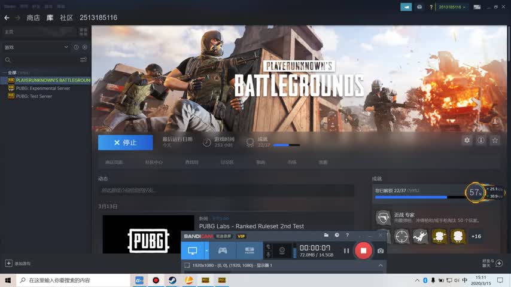Select PUBG: Test Server

pos(34,96)
